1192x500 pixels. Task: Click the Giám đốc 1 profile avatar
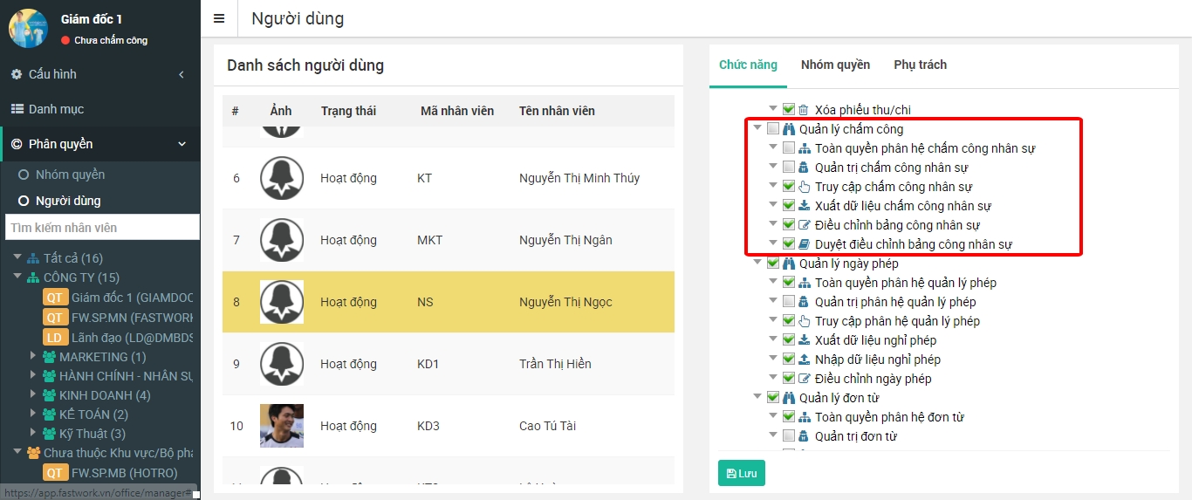click(x=28, y=28)
